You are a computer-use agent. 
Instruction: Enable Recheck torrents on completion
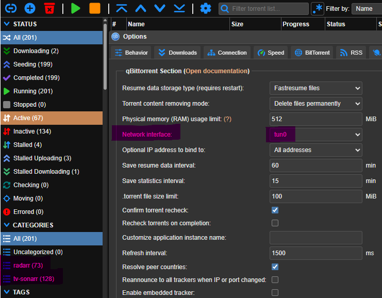coord(275,223)
